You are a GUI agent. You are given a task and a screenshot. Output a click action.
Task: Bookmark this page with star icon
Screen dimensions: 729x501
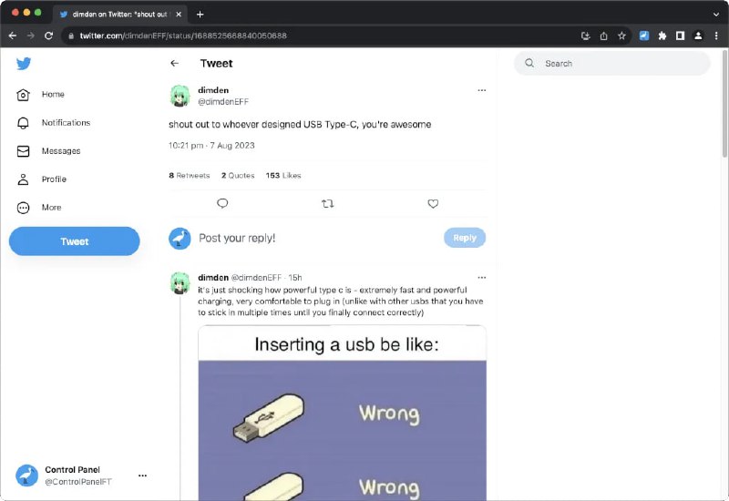tap(621, 36)
